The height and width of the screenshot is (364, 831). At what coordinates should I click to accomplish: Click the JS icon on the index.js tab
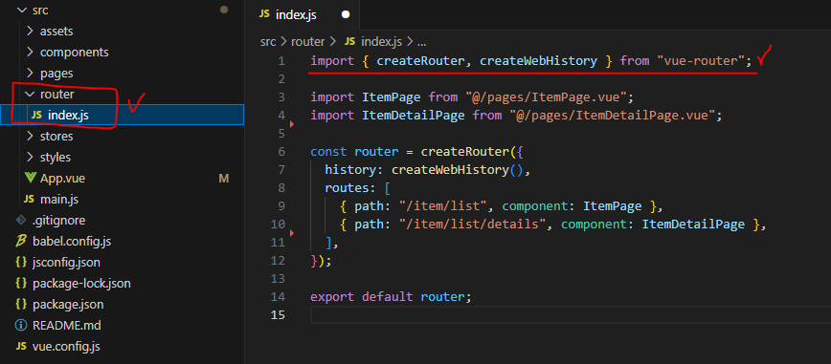click(x=264, y=15)
